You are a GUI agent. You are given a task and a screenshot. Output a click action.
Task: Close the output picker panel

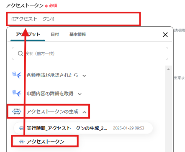[x=165, y=35]
